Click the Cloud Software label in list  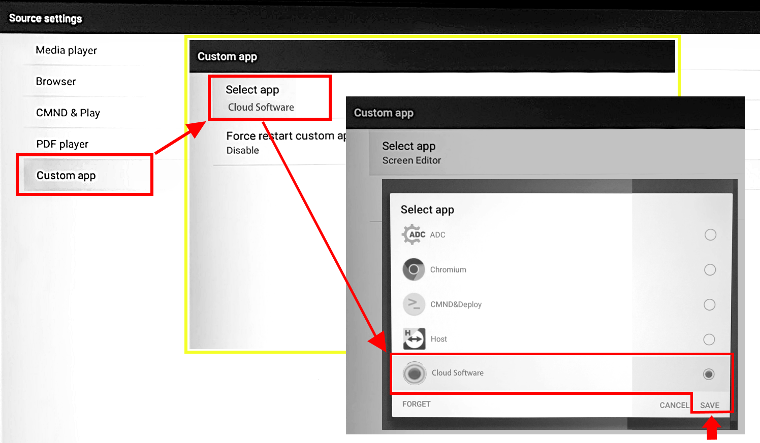pyautogui.click(x=458, y=372)
